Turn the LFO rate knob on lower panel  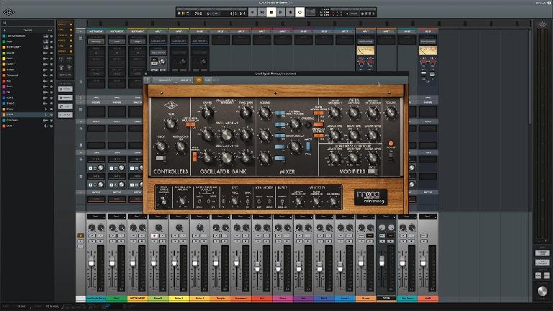[234, 202]
